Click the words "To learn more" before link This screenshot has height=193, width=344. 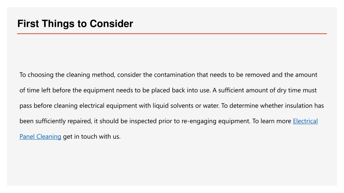pos(271,121)
